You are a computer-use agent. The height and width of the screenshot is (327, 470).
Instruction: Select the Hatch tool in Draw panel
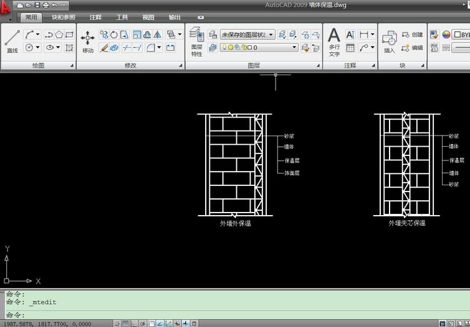point(69,47)
